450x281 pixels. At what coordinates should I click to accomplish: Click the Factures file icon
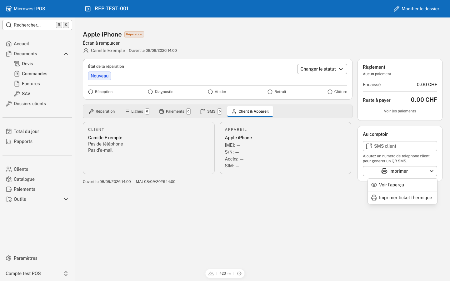pyautogui.click(x=17, y=84)
